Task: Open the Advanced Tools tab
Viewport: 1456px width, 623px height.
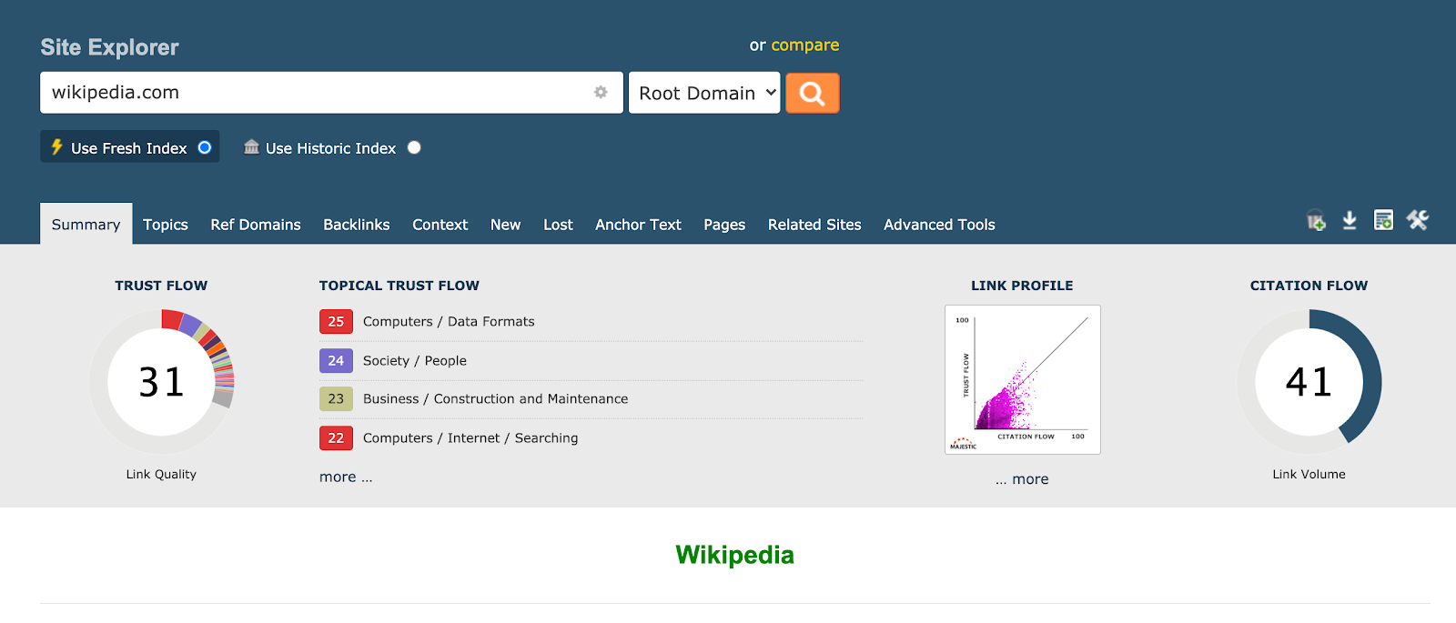Action: tap(939, 225)
